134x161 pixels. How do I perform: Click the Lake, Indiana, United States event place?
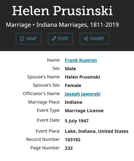click(x=96, y=131)
